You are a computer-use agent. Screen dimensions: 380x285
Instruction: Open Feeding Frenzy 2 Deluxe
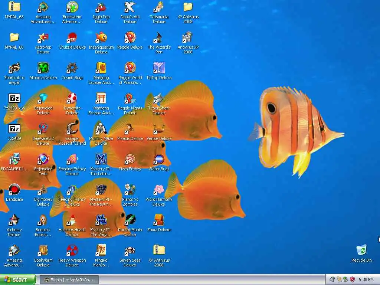tap(72, 196)
